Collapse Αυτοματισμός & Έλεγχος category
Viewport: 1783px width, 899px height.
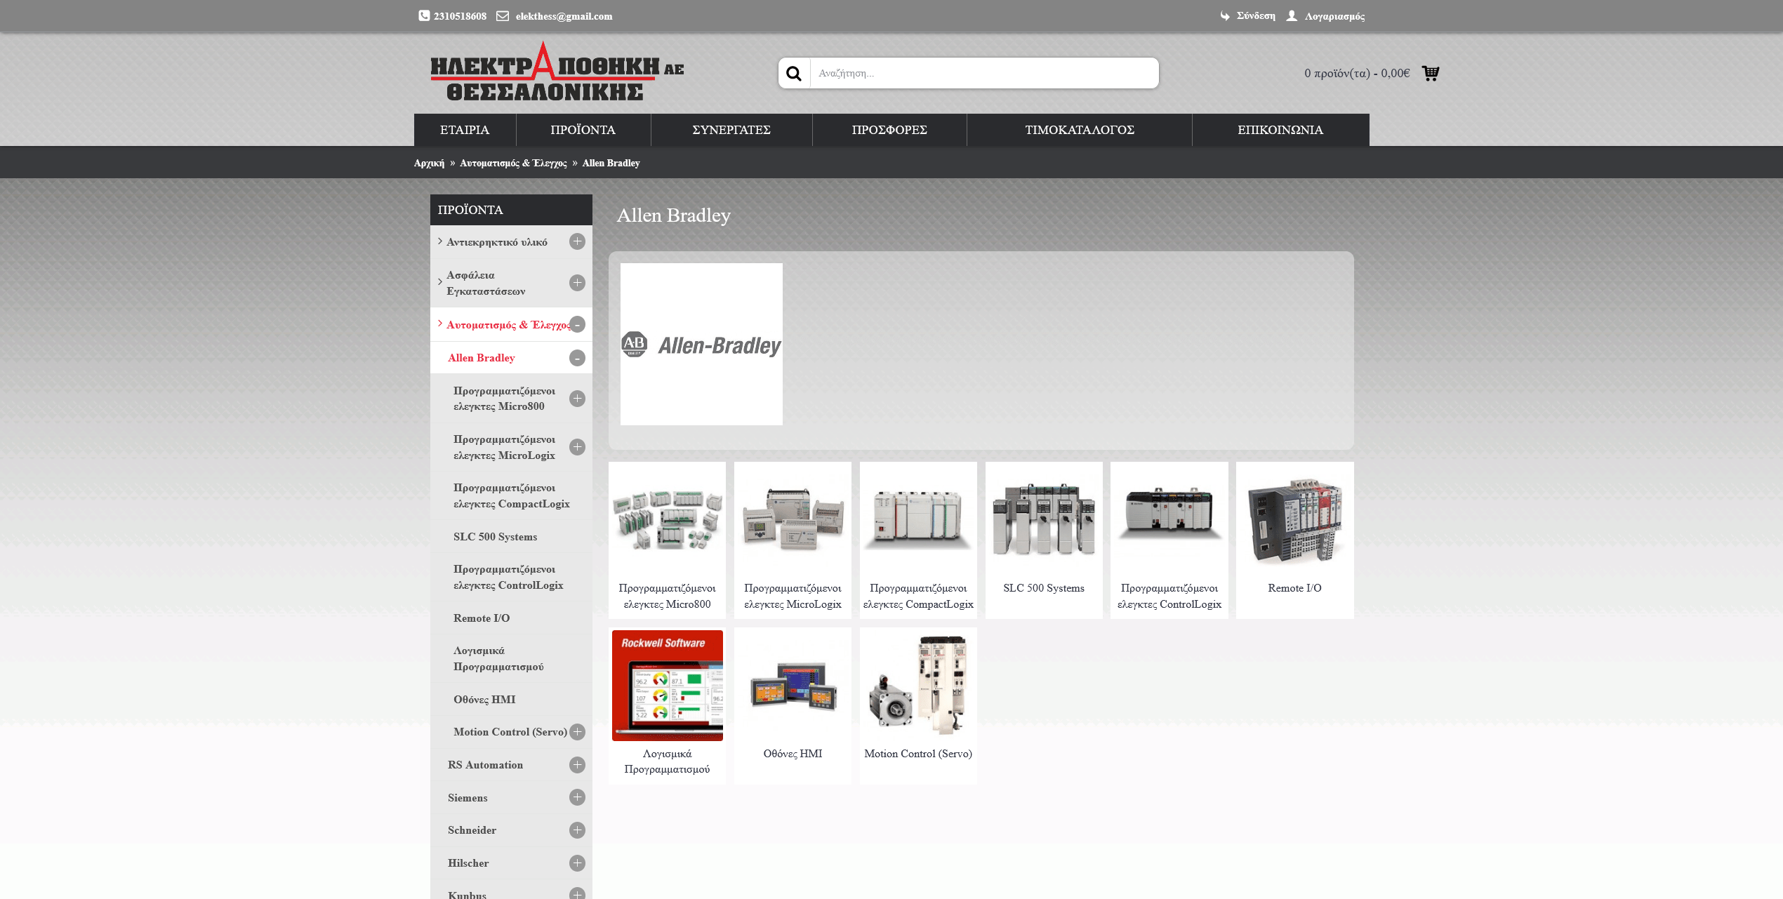click(577, 324)
